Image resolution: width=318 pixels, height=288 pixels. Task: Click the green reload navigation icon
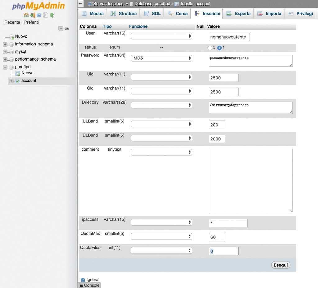point(52,15)
